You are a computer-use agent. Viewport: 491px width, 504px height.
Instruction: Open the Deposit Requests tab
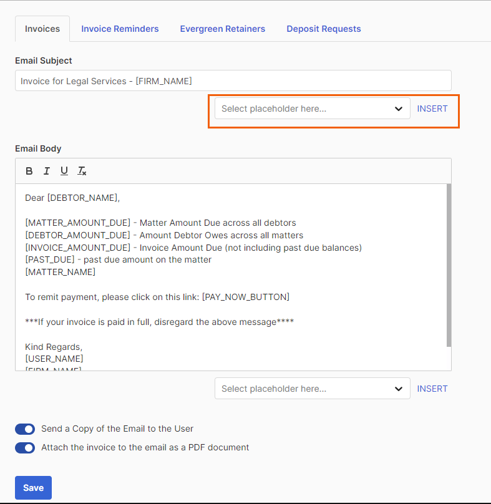pyautogui.click(x=324, y=29)
